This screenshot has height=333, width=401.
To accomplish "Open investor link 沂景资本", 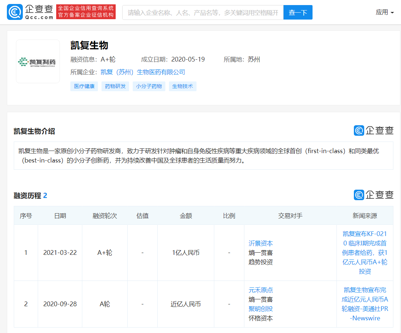I will [x=261, y=243].
